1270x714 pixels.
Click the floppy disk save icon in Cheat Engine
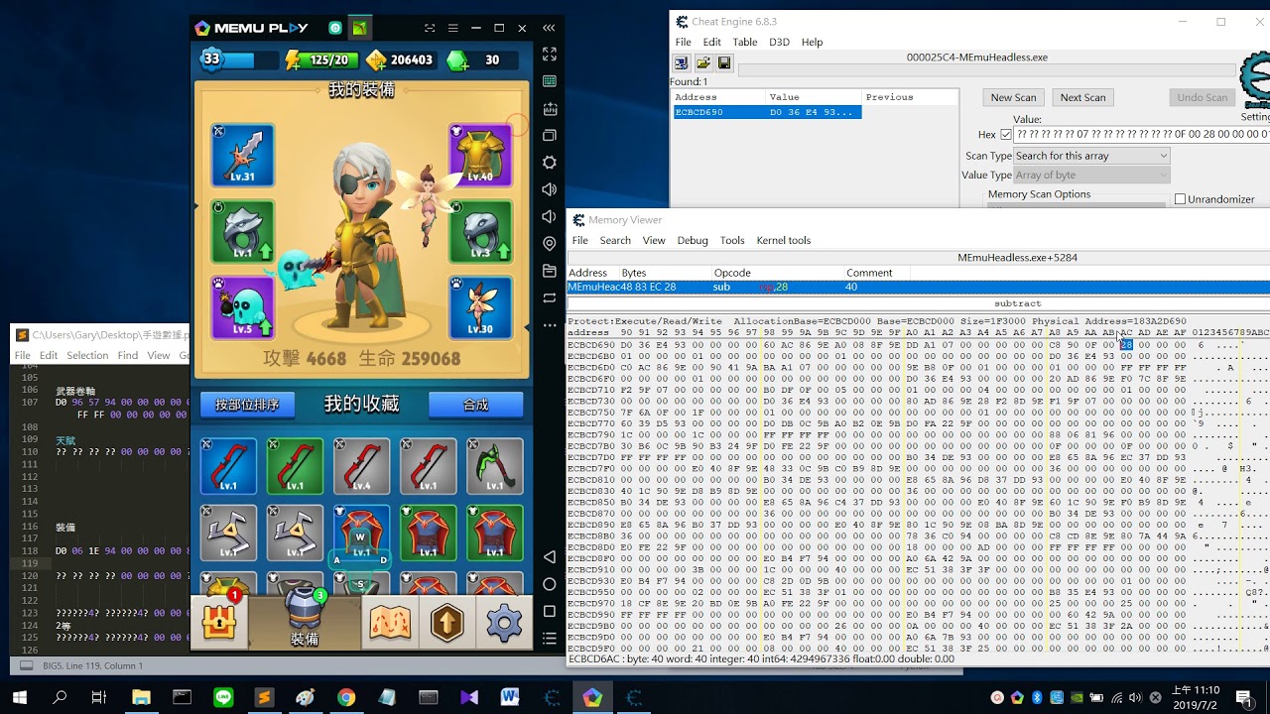pyautogui.click(x=724, y=63)
